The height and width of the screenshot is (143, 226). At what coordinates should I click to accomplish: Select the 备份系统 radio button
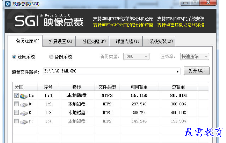(x=51, y=57)
